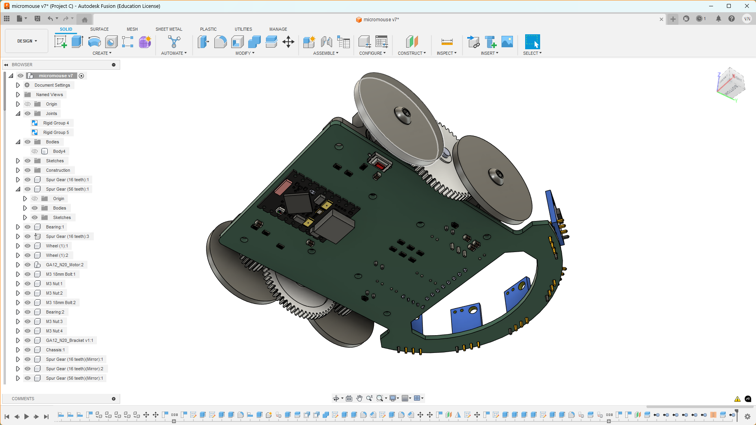
Task: Switch to the SHEET METAL tab
Action: 169,29
